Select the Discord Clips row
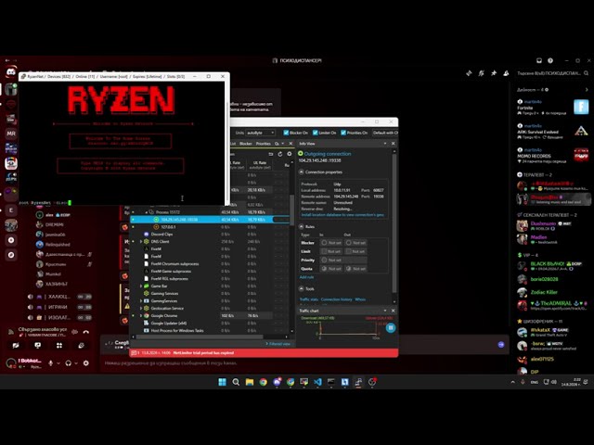 pos(209,235)
